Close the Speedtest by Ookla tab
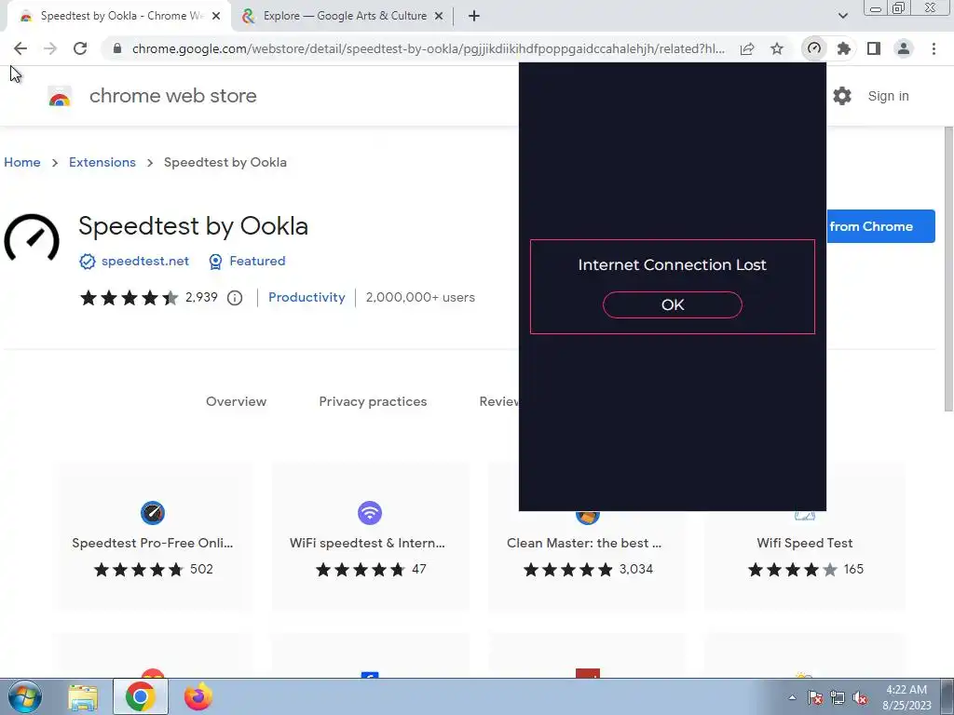 point(216,17)
